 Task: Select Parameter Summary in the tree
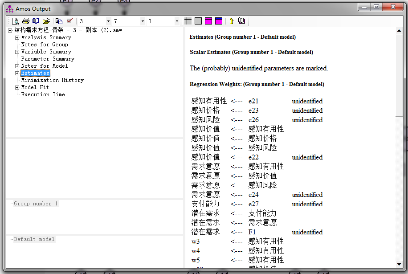(48, 59)
